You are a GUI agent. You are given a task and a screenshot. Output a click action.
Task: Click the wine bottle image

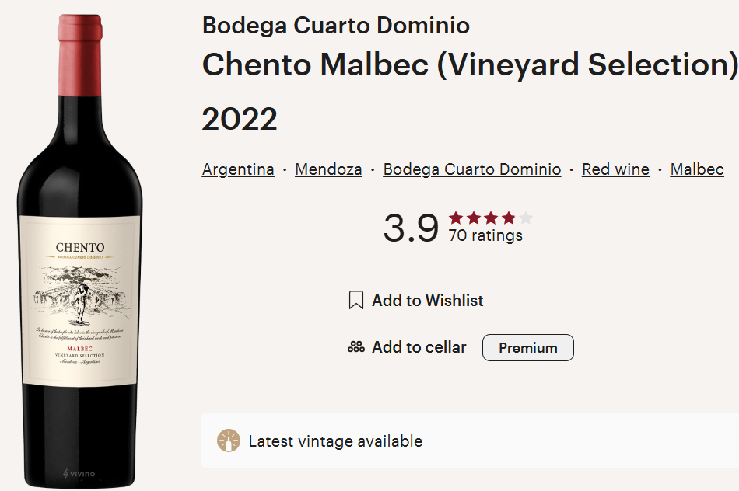pos(80,249)
